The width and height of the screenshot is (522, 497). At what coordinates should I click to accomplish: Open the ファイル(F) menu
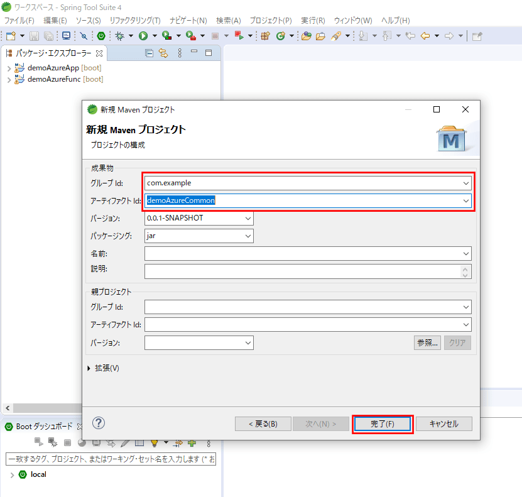click(x=19, y=21)
